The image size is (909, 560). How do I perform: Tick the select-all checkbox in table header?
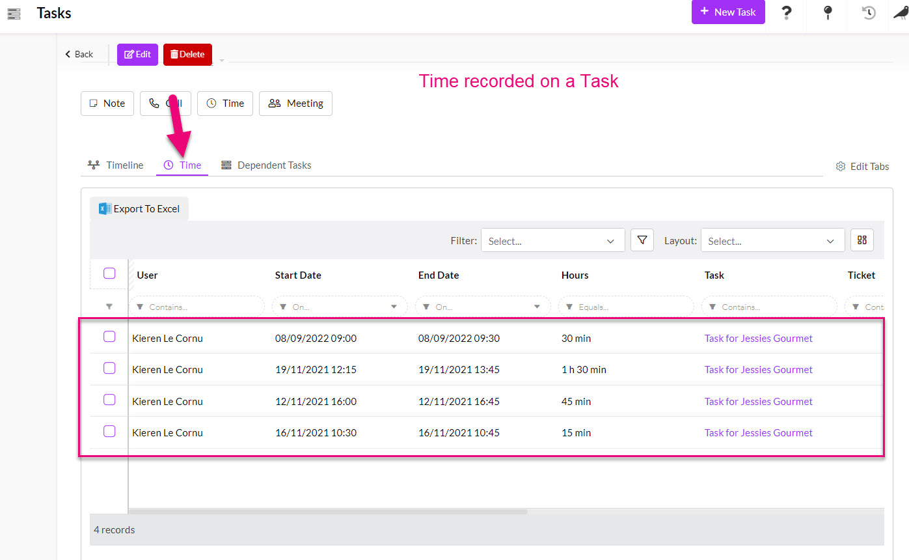[x=109, y=273]
